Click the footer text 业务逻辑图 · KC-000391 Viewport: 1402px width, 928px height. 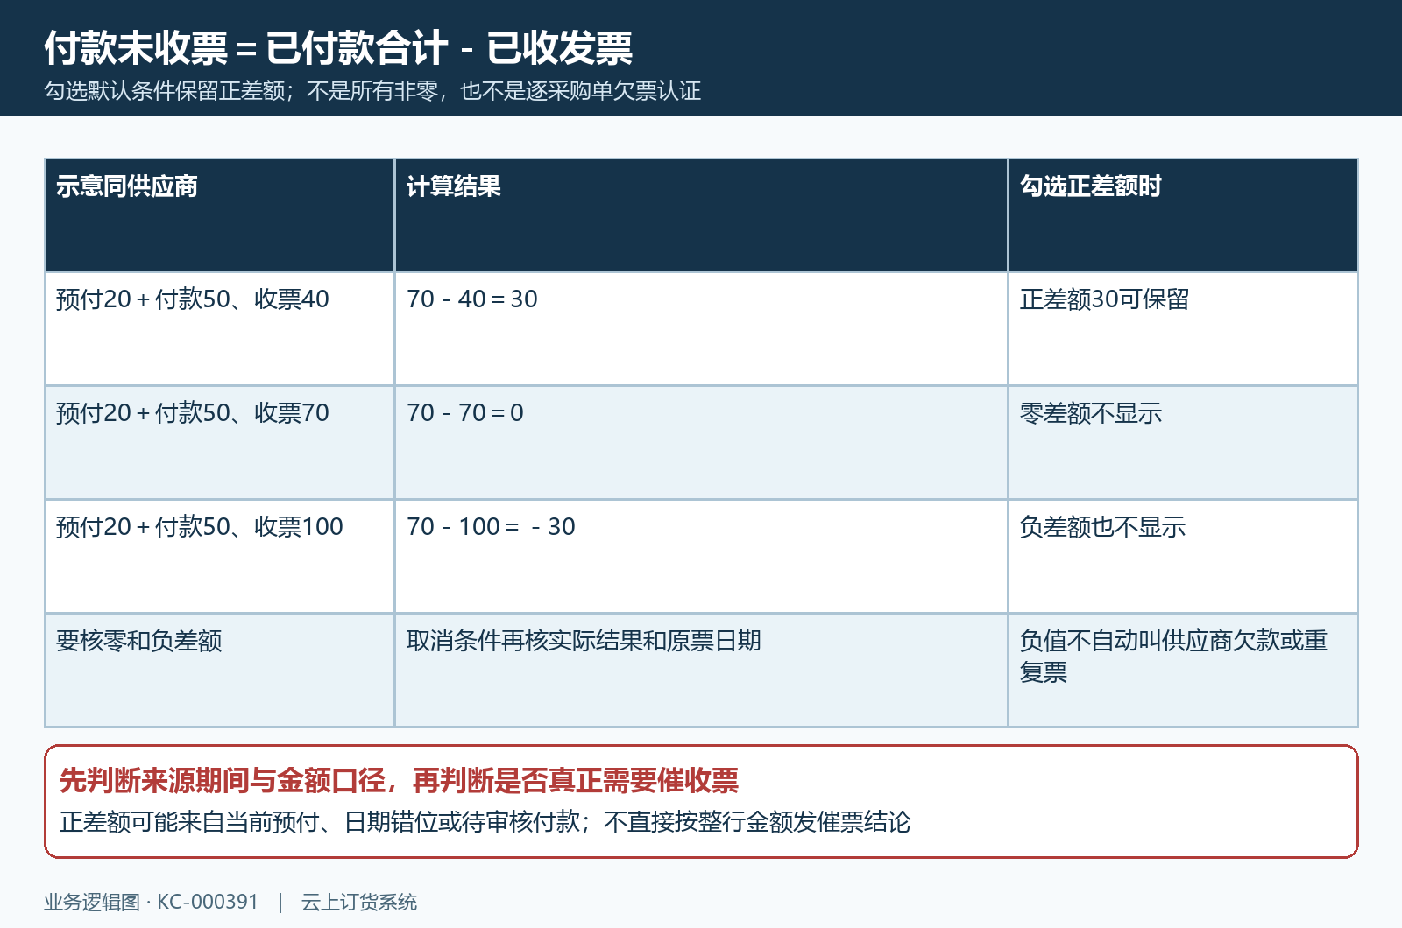[x=152, y=902]
